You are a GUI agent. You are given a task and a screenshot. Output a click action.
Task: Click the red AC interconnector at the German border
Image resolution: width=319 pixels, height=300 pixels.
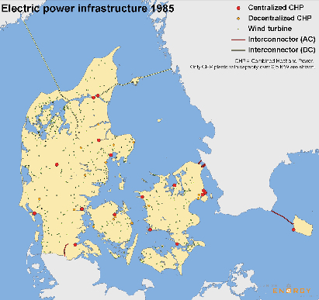pos(66,250)
